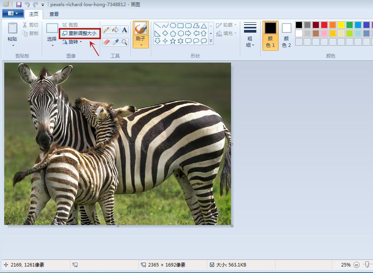Click Resize (重新调整大小) button

coord(80,33)
